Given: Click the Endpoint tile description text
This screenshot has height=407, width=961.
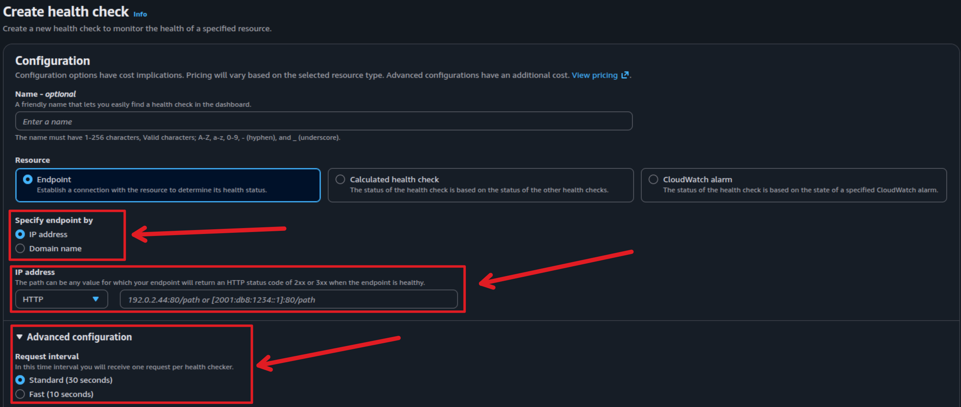Looking at the screenshot, I should coord(152,190).
